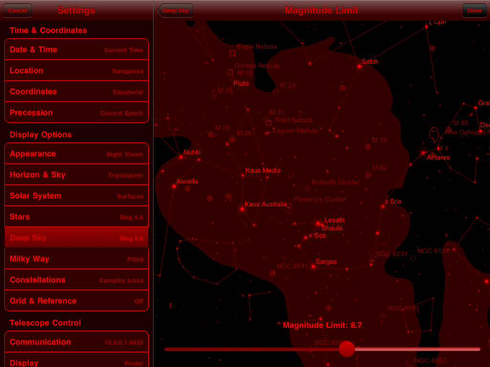Screen dimensions: 490x367
Task: Cancel the Settings panel
Action: tap(18, 11)
